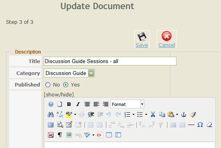
Task: Clean up messy code with brush icon
Action: point(193,114)
